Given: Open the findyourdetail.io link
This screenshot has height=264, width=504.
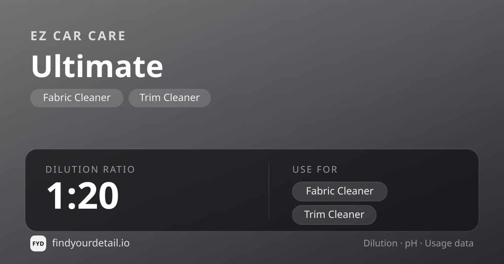Looking at the screenshot, I should pyautogui.click(x=91, y=243).
